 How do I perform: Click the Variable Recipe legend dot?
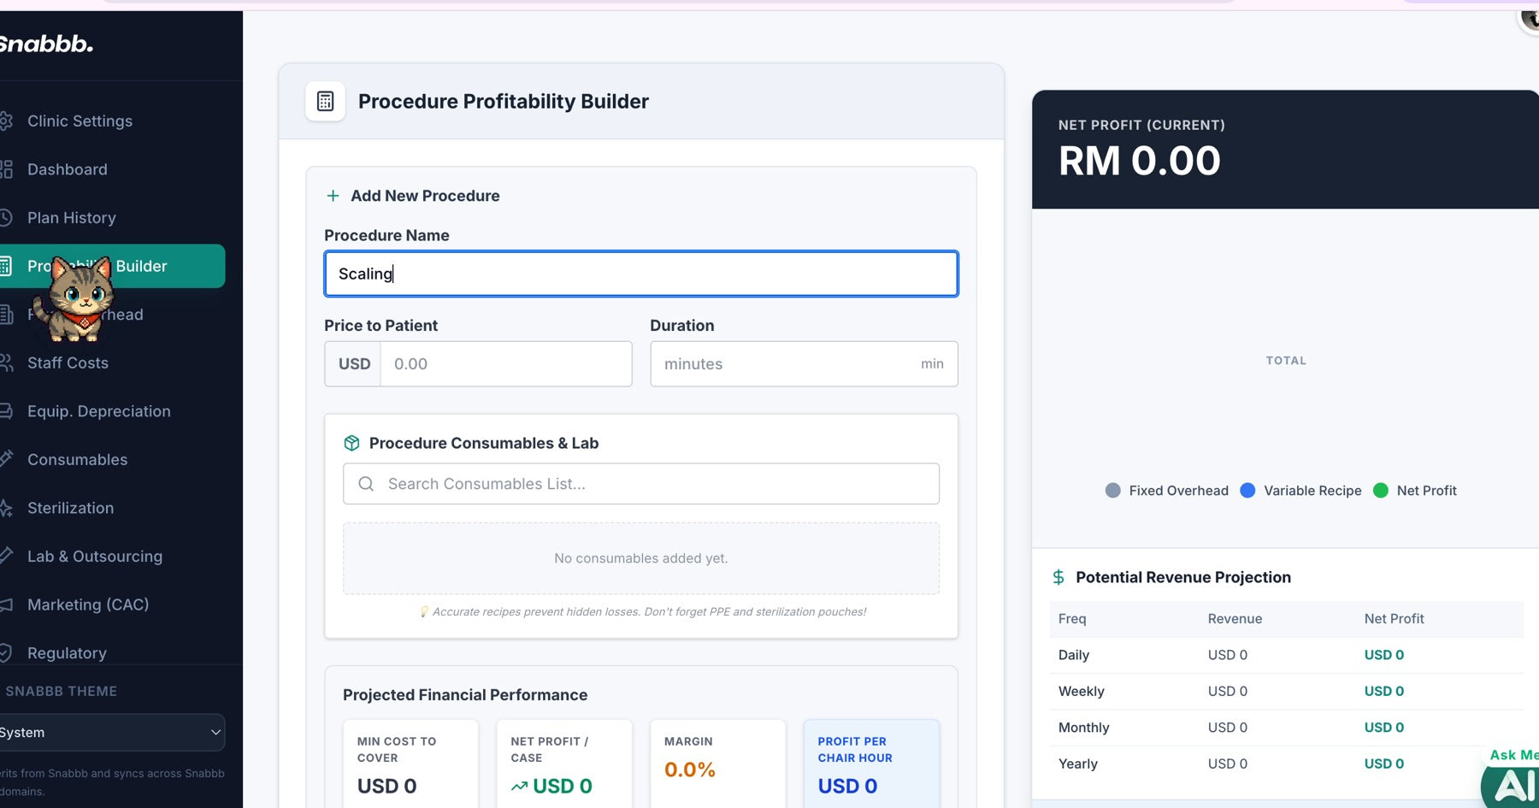click(x=1247, y=491)
